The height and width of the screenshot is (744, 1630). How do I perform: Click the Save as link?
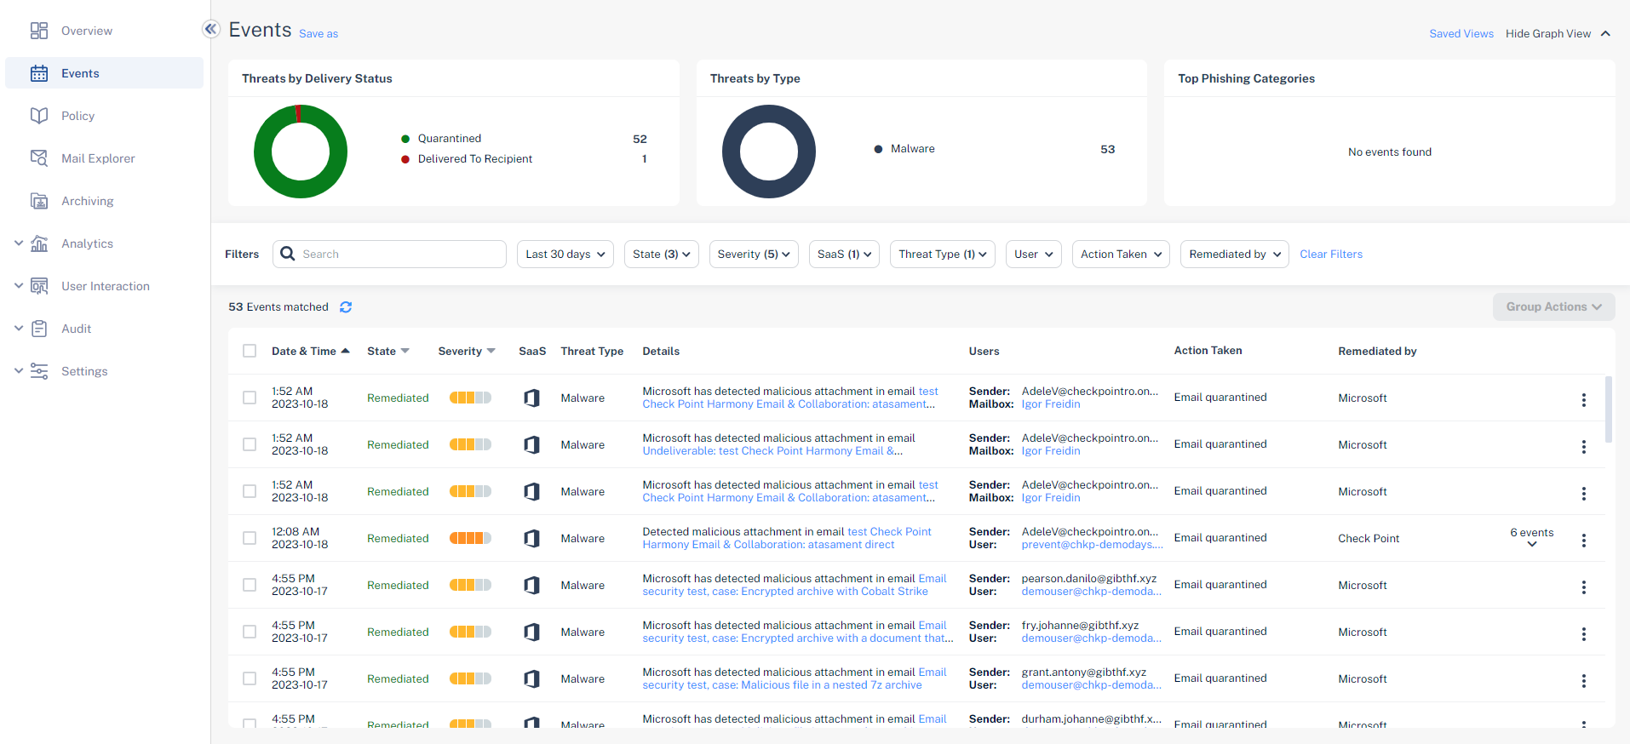319,34
